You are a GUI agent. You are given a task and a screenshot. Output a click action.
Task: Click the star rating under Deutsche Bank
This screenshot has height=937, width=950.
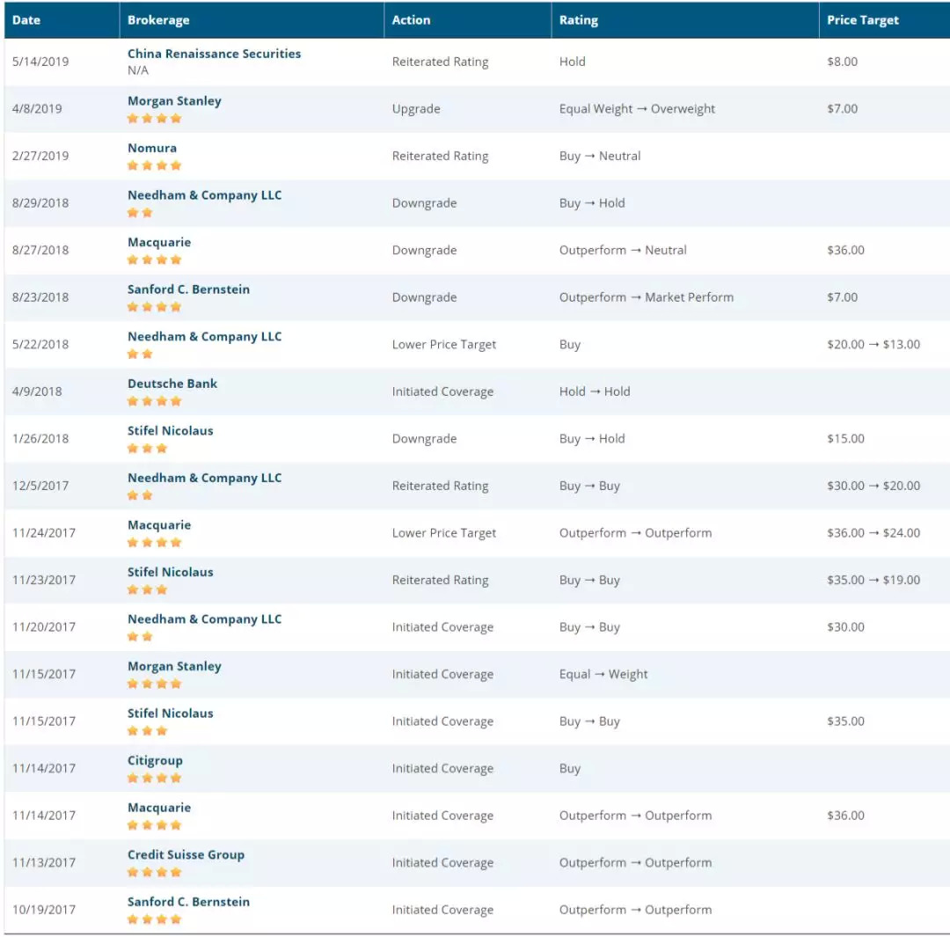(x=155, y=401)
